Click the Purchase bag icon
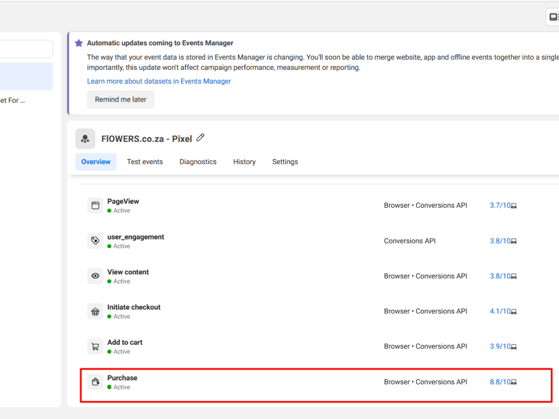 [x=95, y=382]
